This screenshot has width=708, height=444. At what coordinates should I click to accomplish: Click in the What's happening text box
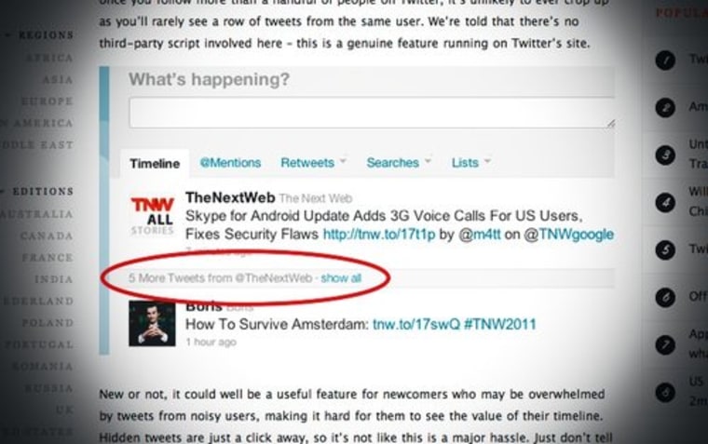point(372,113)
